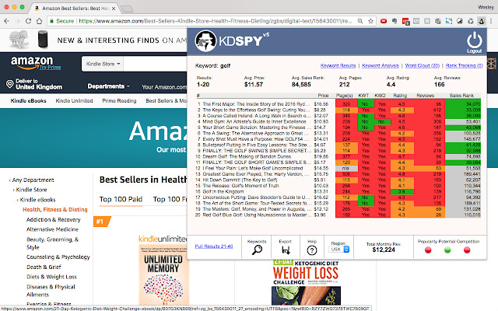Click the KDSPY detective logo
Image resolution: width=498 pixels, height=311 pixels.
coord(205,40)
